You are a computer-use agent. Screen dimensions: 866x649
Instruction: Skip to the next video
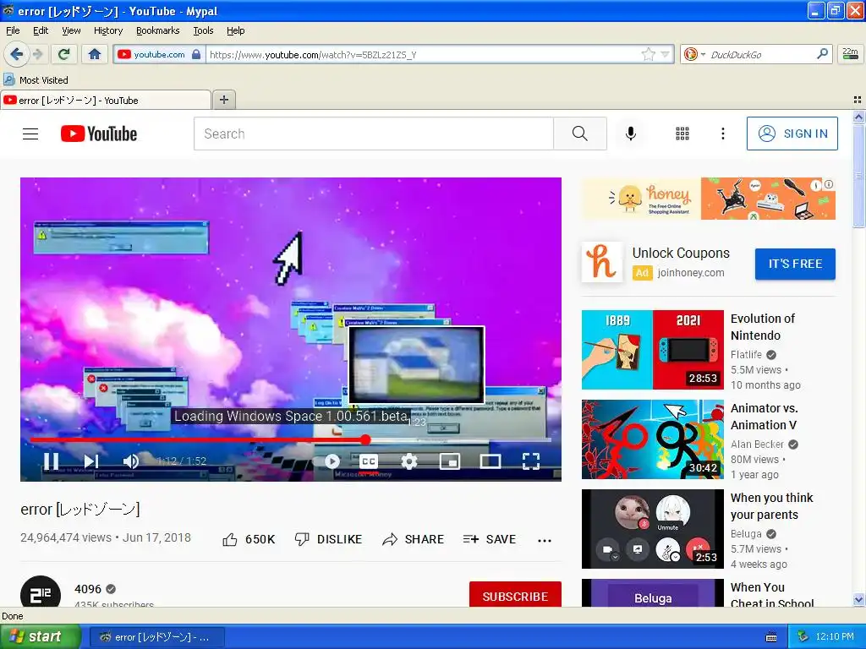(x=91, y=461)
